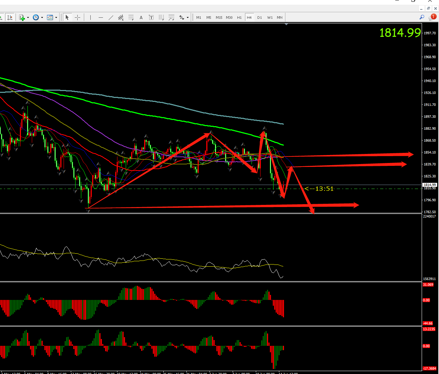Click the W1 timeframe button

[x=270, y=17]
